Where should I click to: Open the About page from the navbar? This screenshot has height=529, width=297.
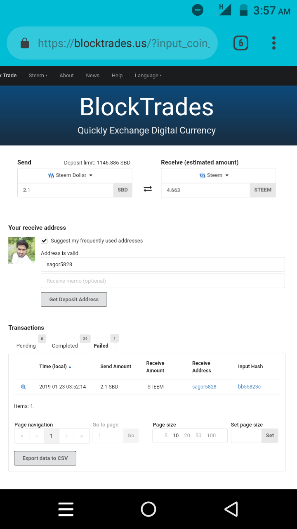[66, 76]
